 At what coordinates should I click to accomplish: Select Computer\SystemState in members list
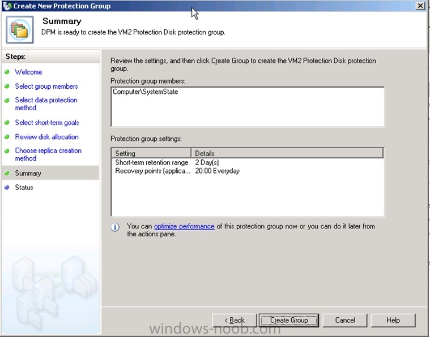tap(146, 92)
